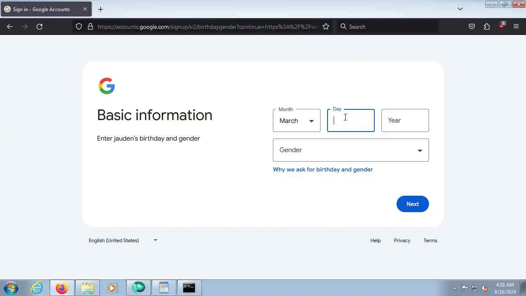The height and width of the screenshot is (296, 526).
Task: List all tabs with the chevron
Action: pyautogui.click(x=460, y=9)
